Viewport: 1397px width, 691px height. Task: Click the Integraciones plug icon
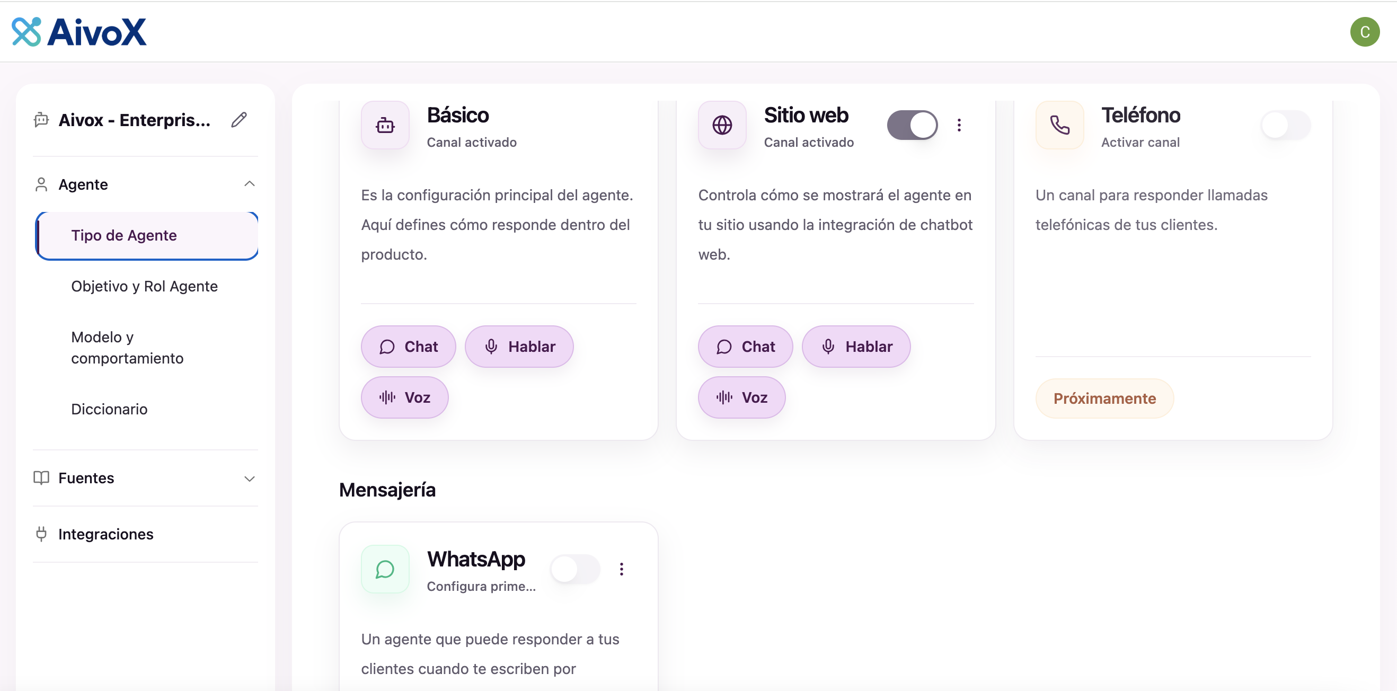pos(41,534)
